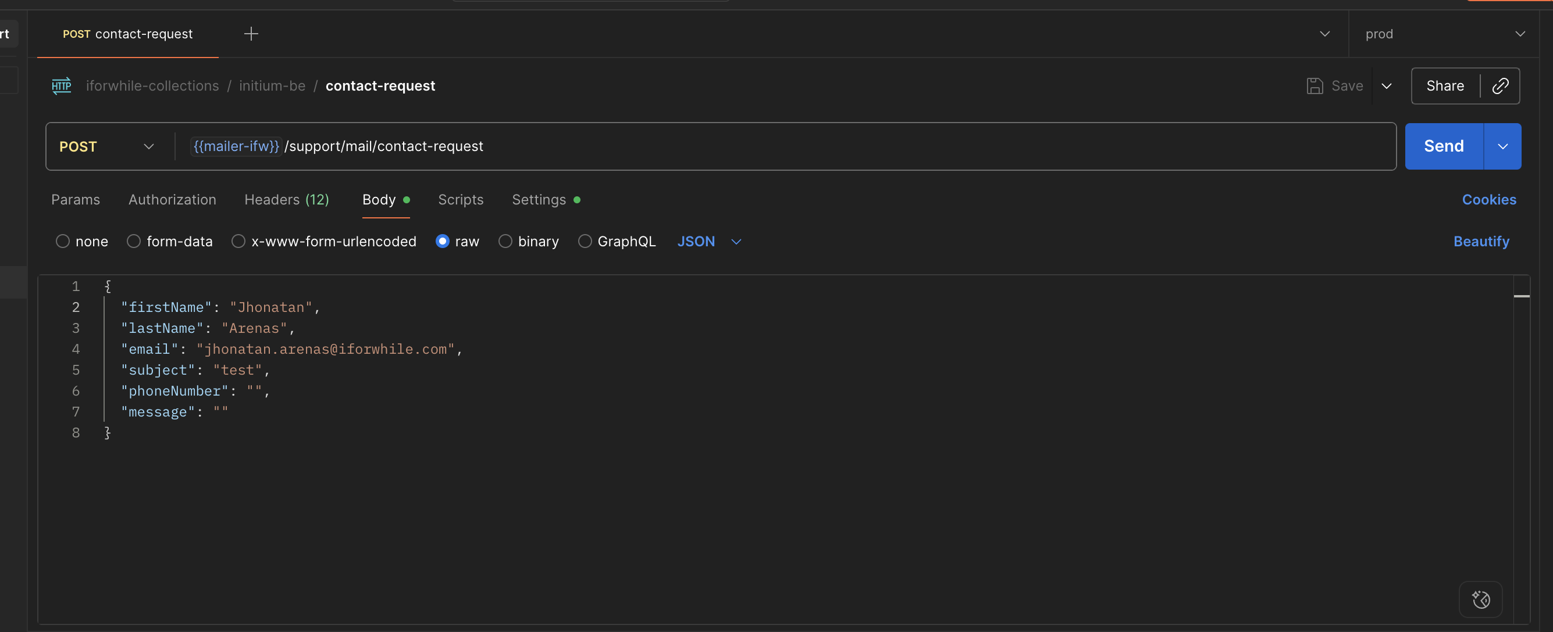Click the blue Send button
The height and width of the screenshot is (632, 1553).
coord(1443,147)
